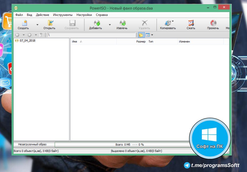Open the Настройки menu
Viewport: 247px width, 172px height.
point(84,15)
